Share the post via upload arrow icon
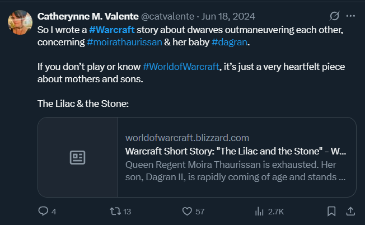The height and width of the screenshot is (225, 365). coord(350,211)
